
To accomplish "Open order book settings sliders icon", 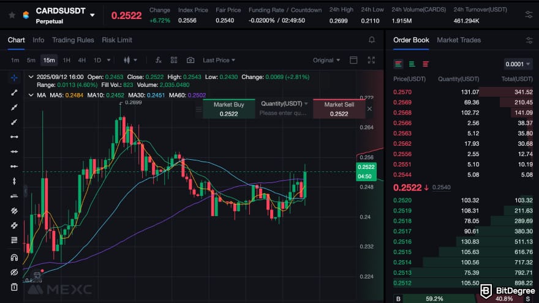I will tap(529, 40).
